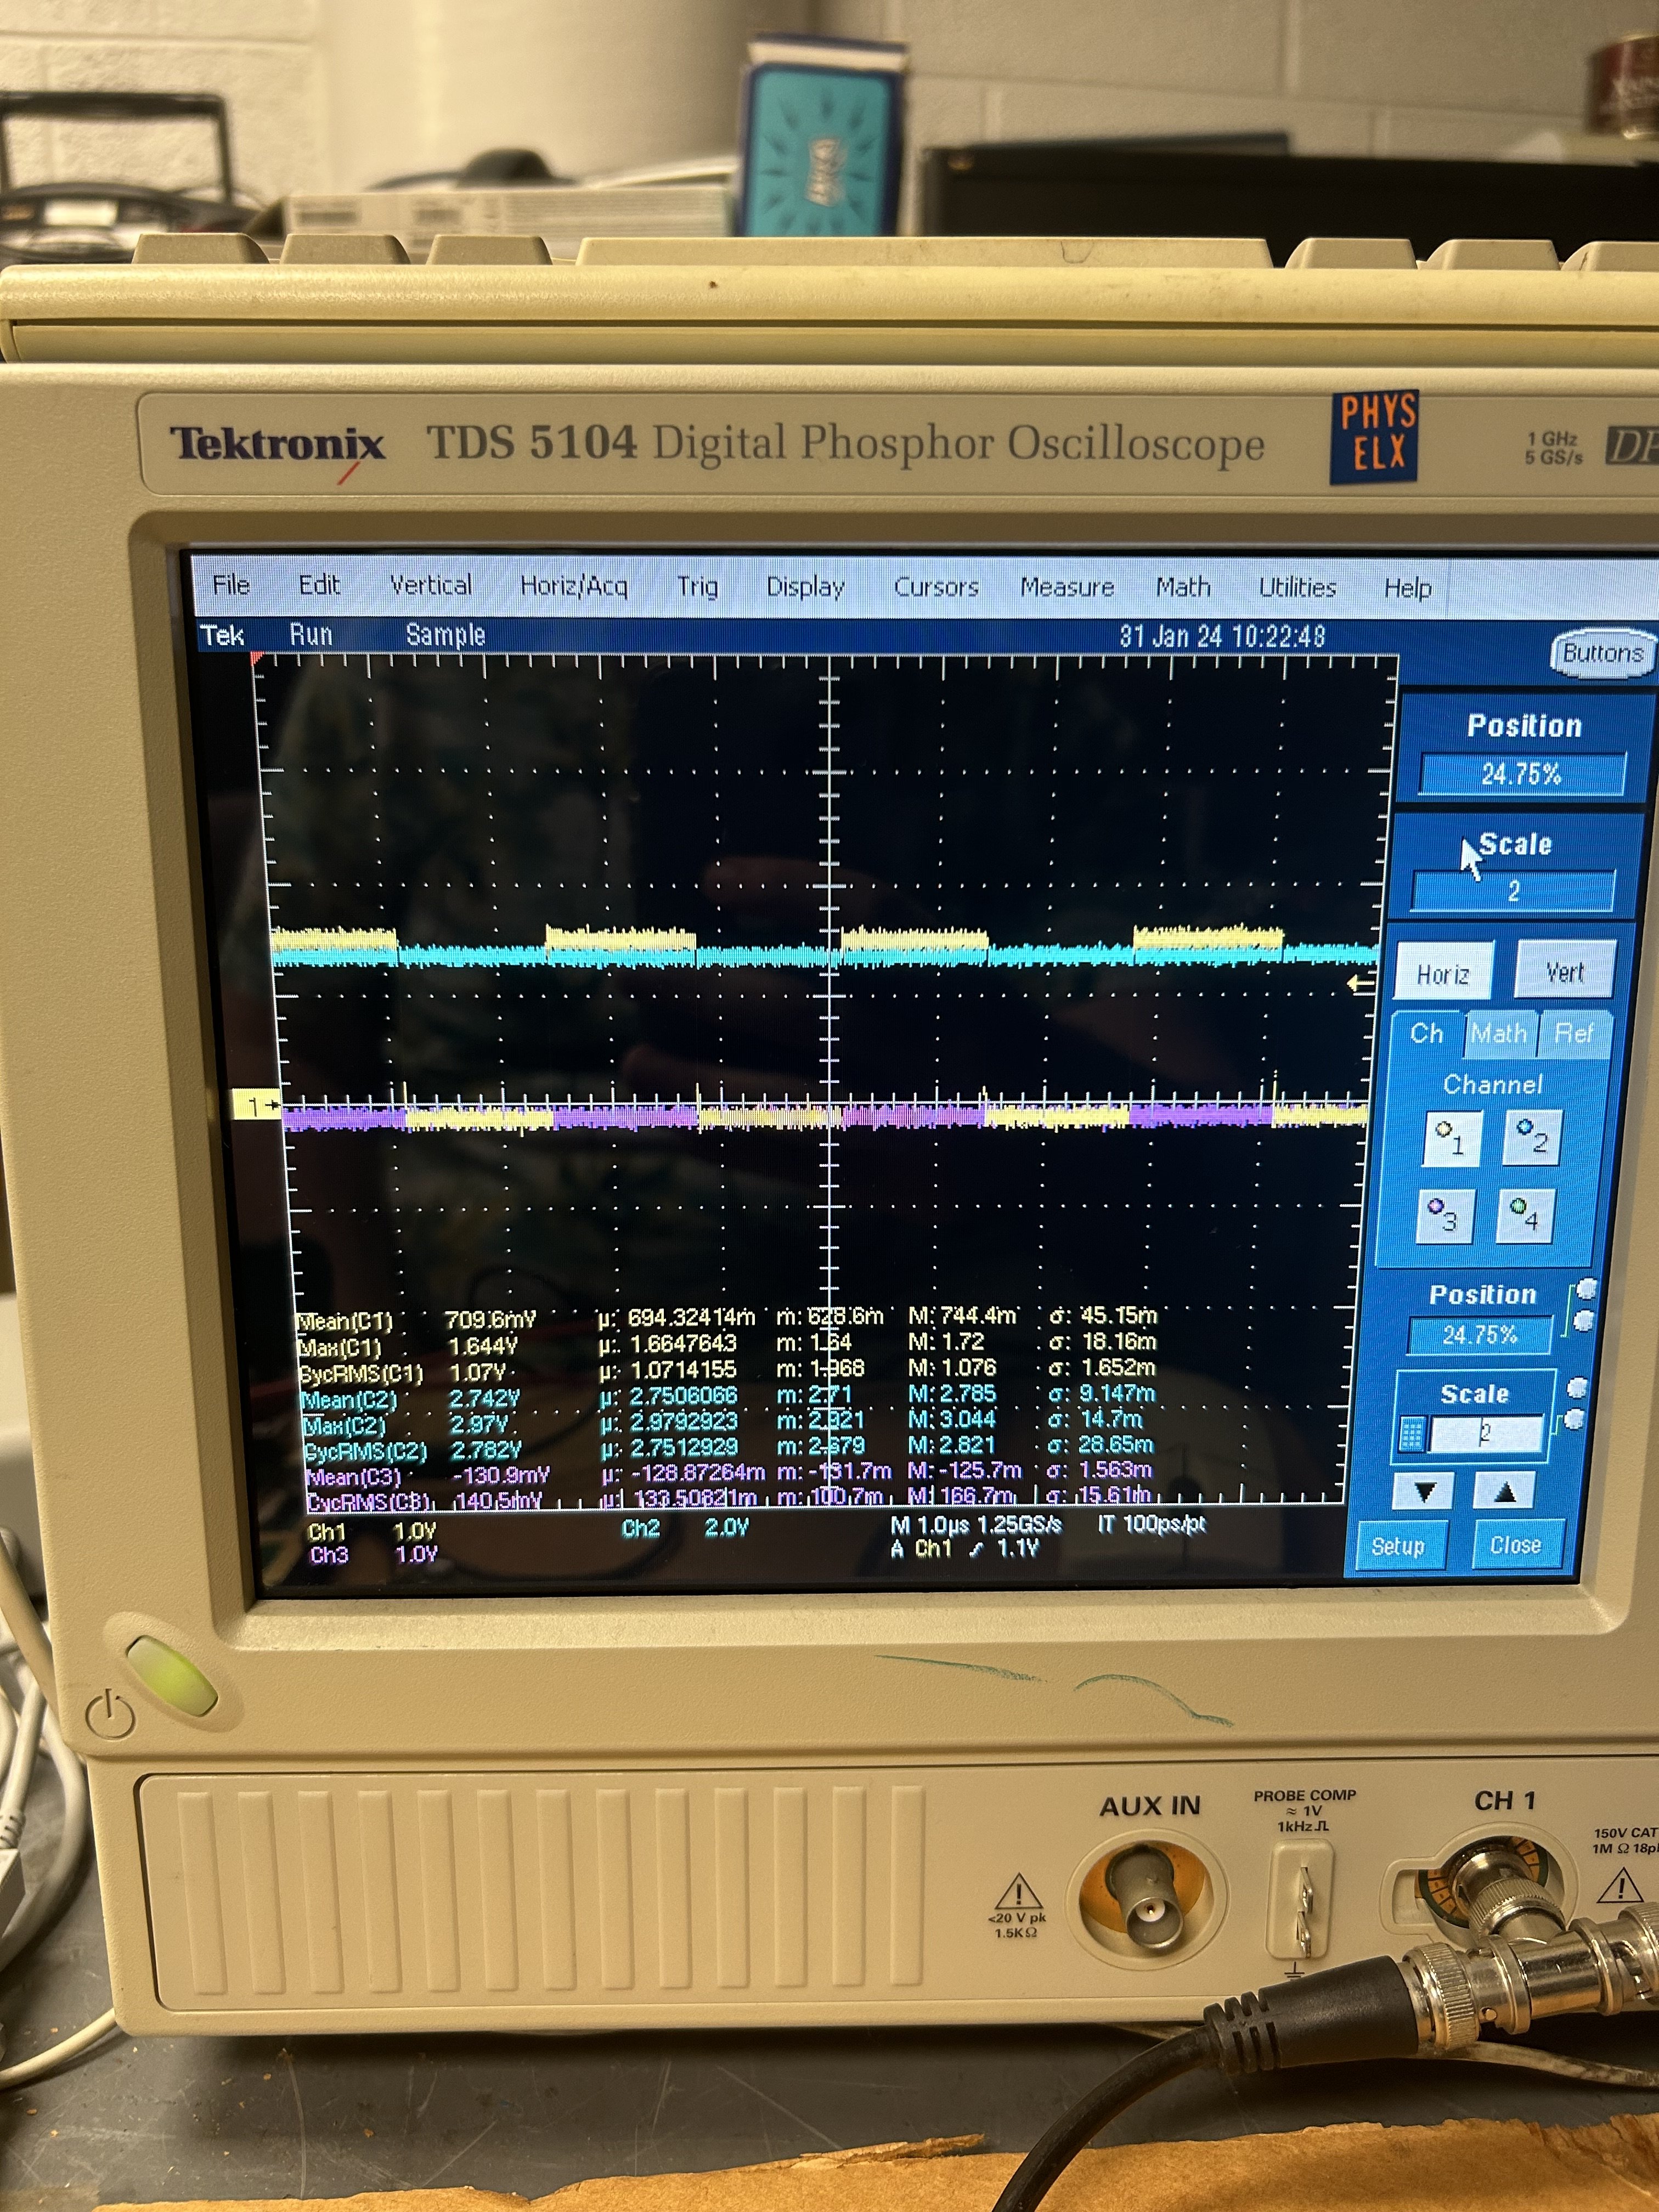This screenshot has width=1659, height=2212.
Task: Open the Display menu
Action: (805, 587)
